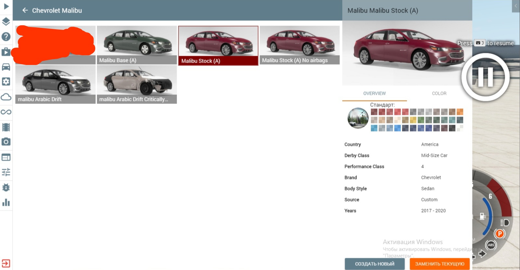Click the large pause button to resume
Viewport: 520px width, 270px height.
[x=485, y=77]
